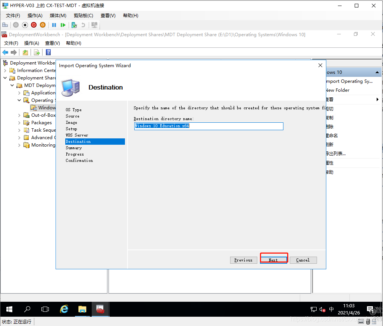Click the Chinese IME indicator
The image size is (383, 326).
[x=331, y=309]
